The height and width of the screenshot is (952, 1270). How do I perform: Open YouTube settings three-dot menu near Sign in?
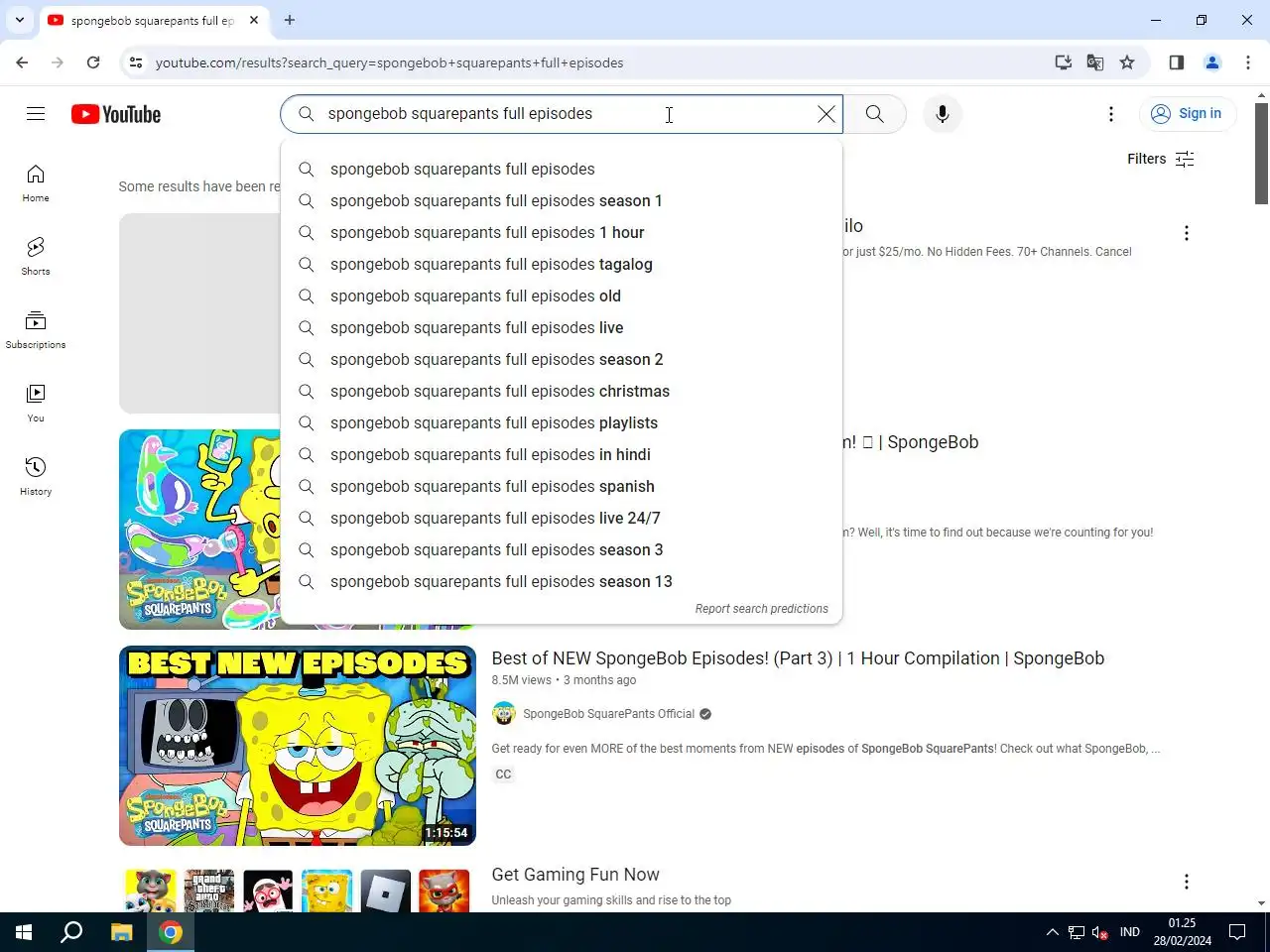[1111, 114]
